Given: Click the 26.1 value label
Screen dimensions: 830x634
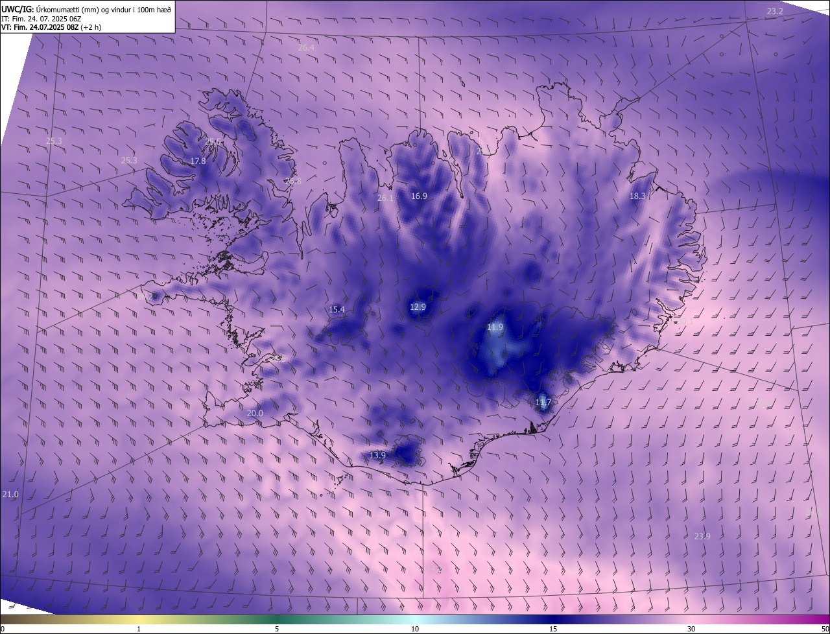Looking at the screenshot, I should (386, 198).
